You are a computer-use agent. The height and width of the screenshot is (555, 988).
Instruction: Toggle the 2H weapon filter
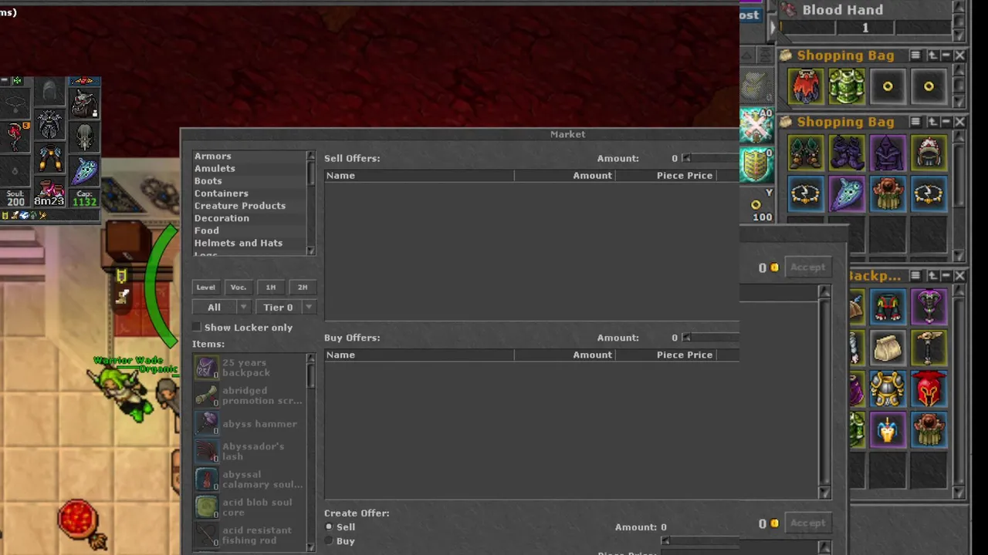click(303, 287)
